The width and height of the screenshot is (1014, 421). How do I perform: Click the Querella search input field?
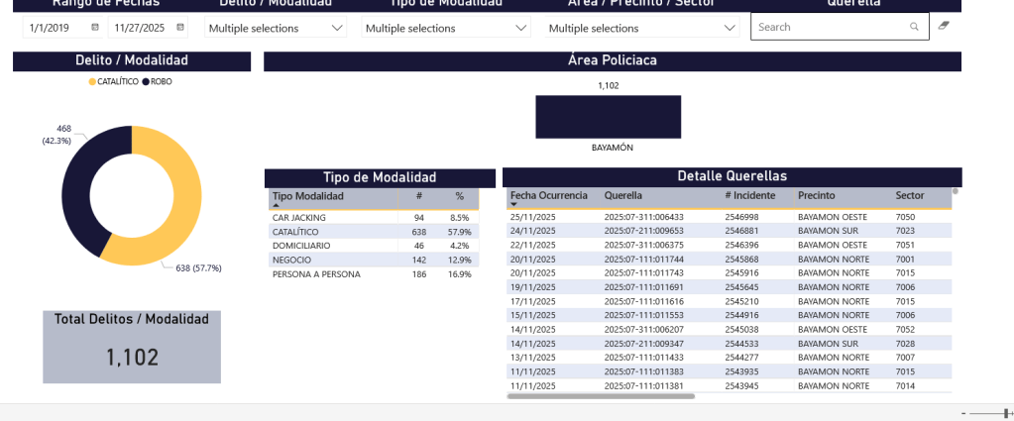click(828, 28)
